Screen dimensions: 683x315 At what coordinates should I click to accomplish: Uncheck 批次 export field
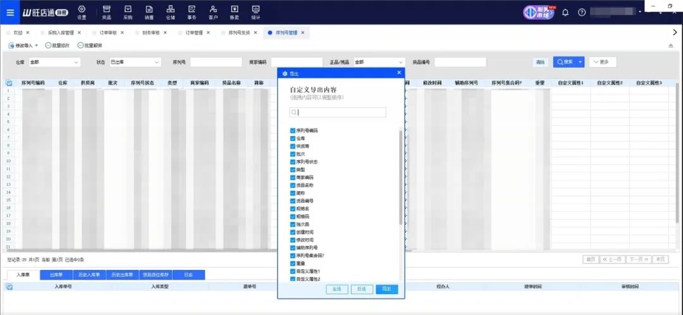click(293, 154)
